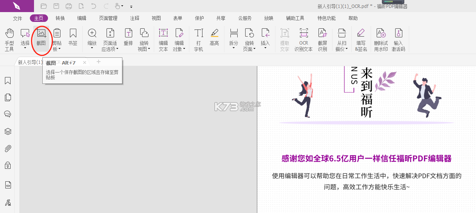Select the 主页 ribbon tab
Screen dimensions: 476x213
coord(39,18)
